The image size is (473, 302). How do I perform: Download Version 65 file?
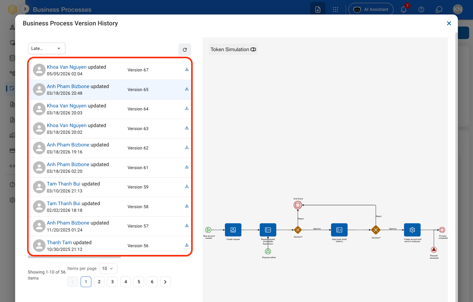click(x=187, y=89)
